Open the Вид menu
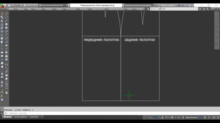The image size is (220, 123). (x=29, y=9)
